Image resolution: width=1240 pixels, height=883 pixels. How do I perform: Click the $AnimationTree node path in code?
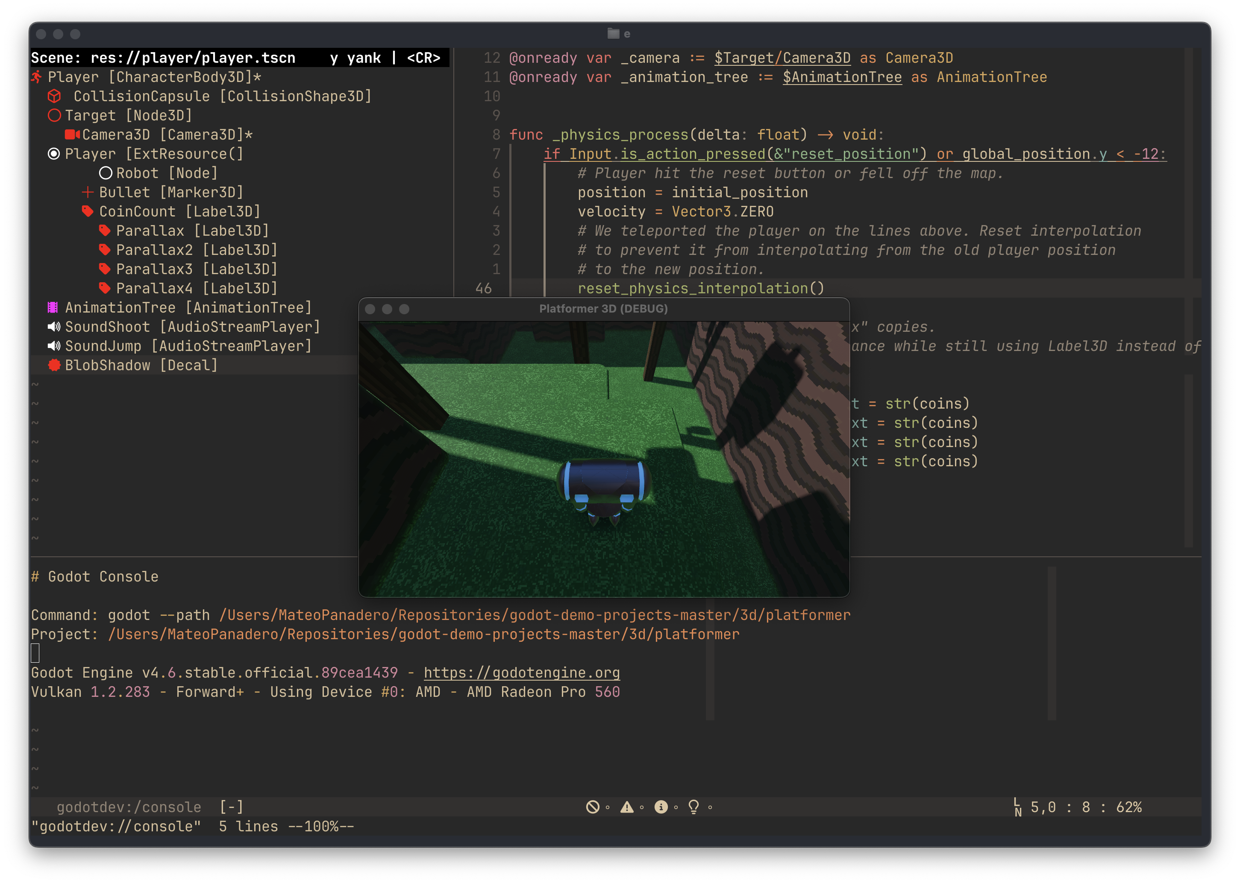tap(842, 77)
